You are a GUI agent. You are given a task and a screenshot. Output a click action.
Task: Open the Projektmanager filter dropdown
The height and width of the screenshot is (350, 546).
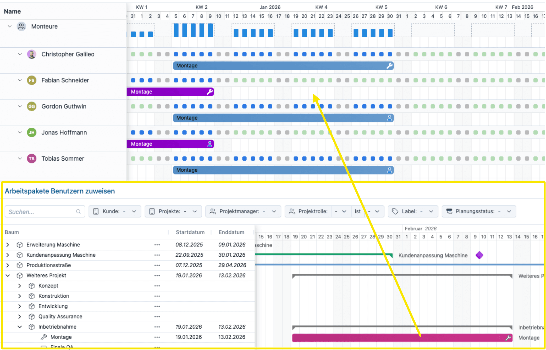pos(243,211)
